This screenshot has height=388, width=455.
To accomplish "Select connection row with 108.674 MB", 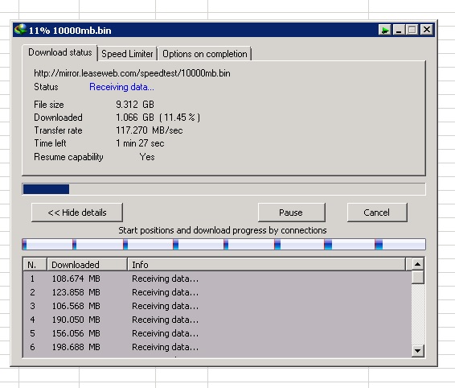I will point(217,279).
